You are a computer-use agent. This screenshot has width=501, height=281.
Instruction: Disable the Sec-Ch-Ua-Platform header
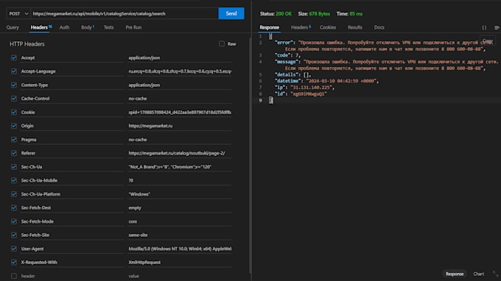click(x=14, y=194)
